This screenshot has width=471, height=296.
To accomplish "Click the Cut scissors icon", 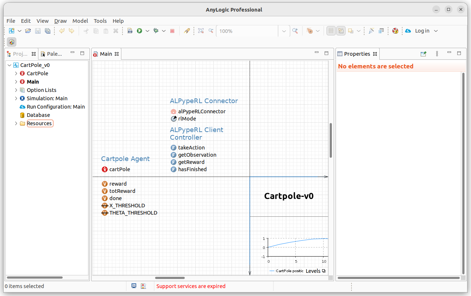I will (x=86, y=31).
